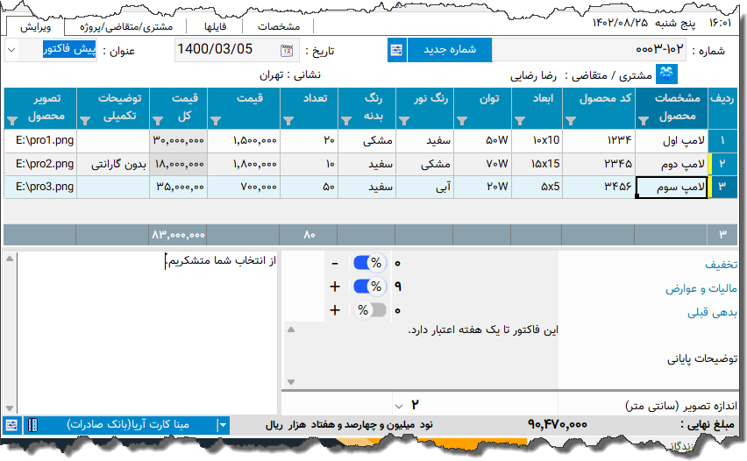
Task: Click the up arrow of the left notes scrollbar
Action: [x=10, y=259]
